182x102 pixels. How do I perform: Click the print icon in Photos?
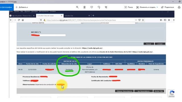(179, 7)
